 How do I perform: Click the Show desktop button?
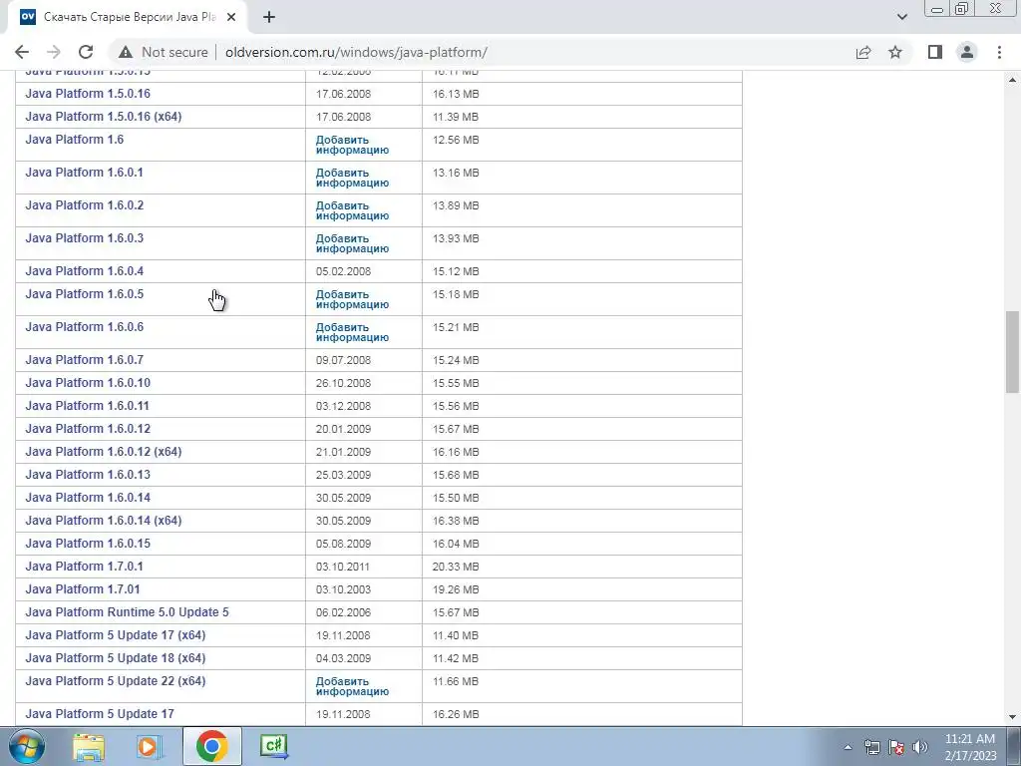(1014, 746)
